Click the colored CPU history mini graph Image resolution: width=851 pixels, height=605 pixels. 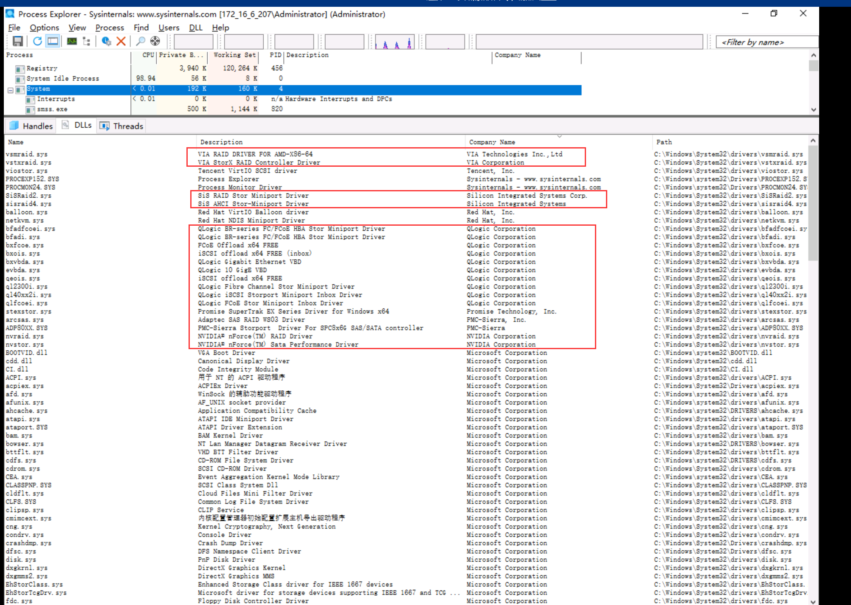tap(395, 42)
